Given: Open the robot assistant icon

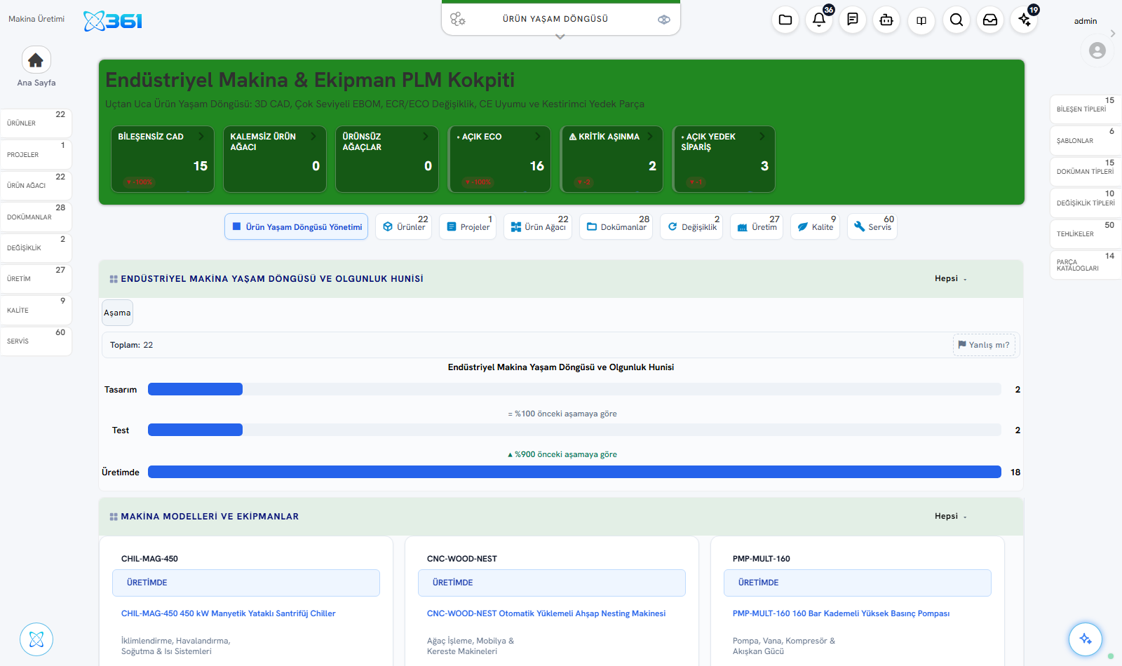Looking at the screenshot, I should (x=886, y=20).
